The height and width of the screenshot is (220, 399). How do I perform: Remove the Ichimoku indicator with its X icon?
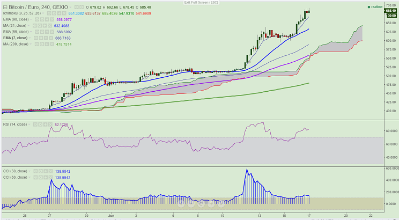(63, 12)
